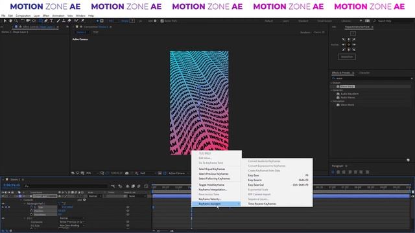Viewport: 415px width, 233px height.
Task: Collapse the Distort effects category
Action: [331, 83]
